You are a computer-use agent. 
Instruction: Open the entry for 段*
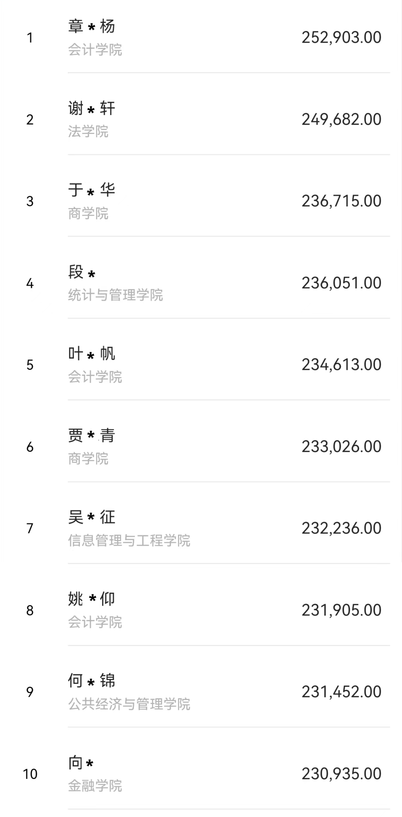tap(82, 272)
